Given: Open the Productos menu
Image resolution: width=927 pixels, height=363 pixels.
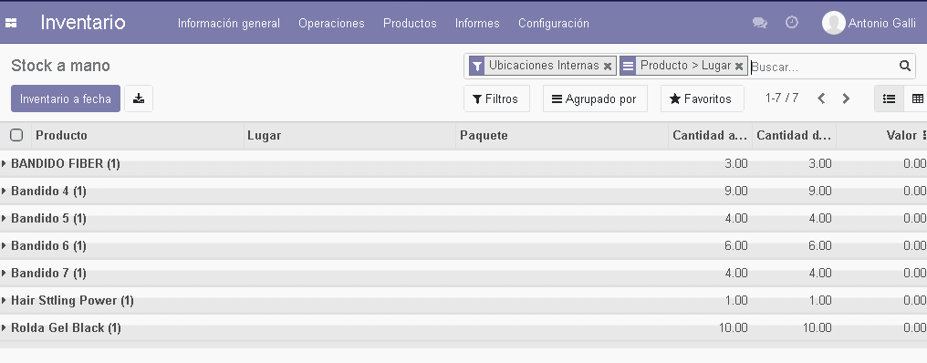Looking at the screenshot, I should tap(410, 23).
